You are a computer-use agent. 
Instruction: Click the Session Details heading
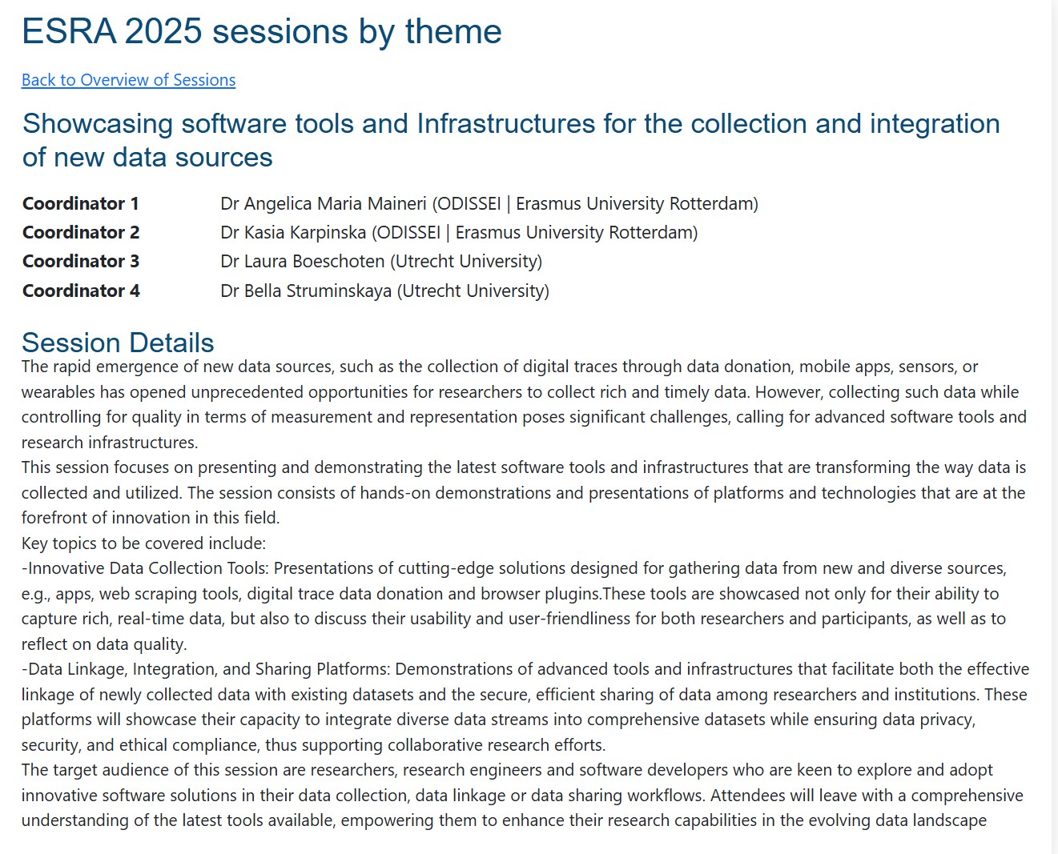[x=118, y=343]
